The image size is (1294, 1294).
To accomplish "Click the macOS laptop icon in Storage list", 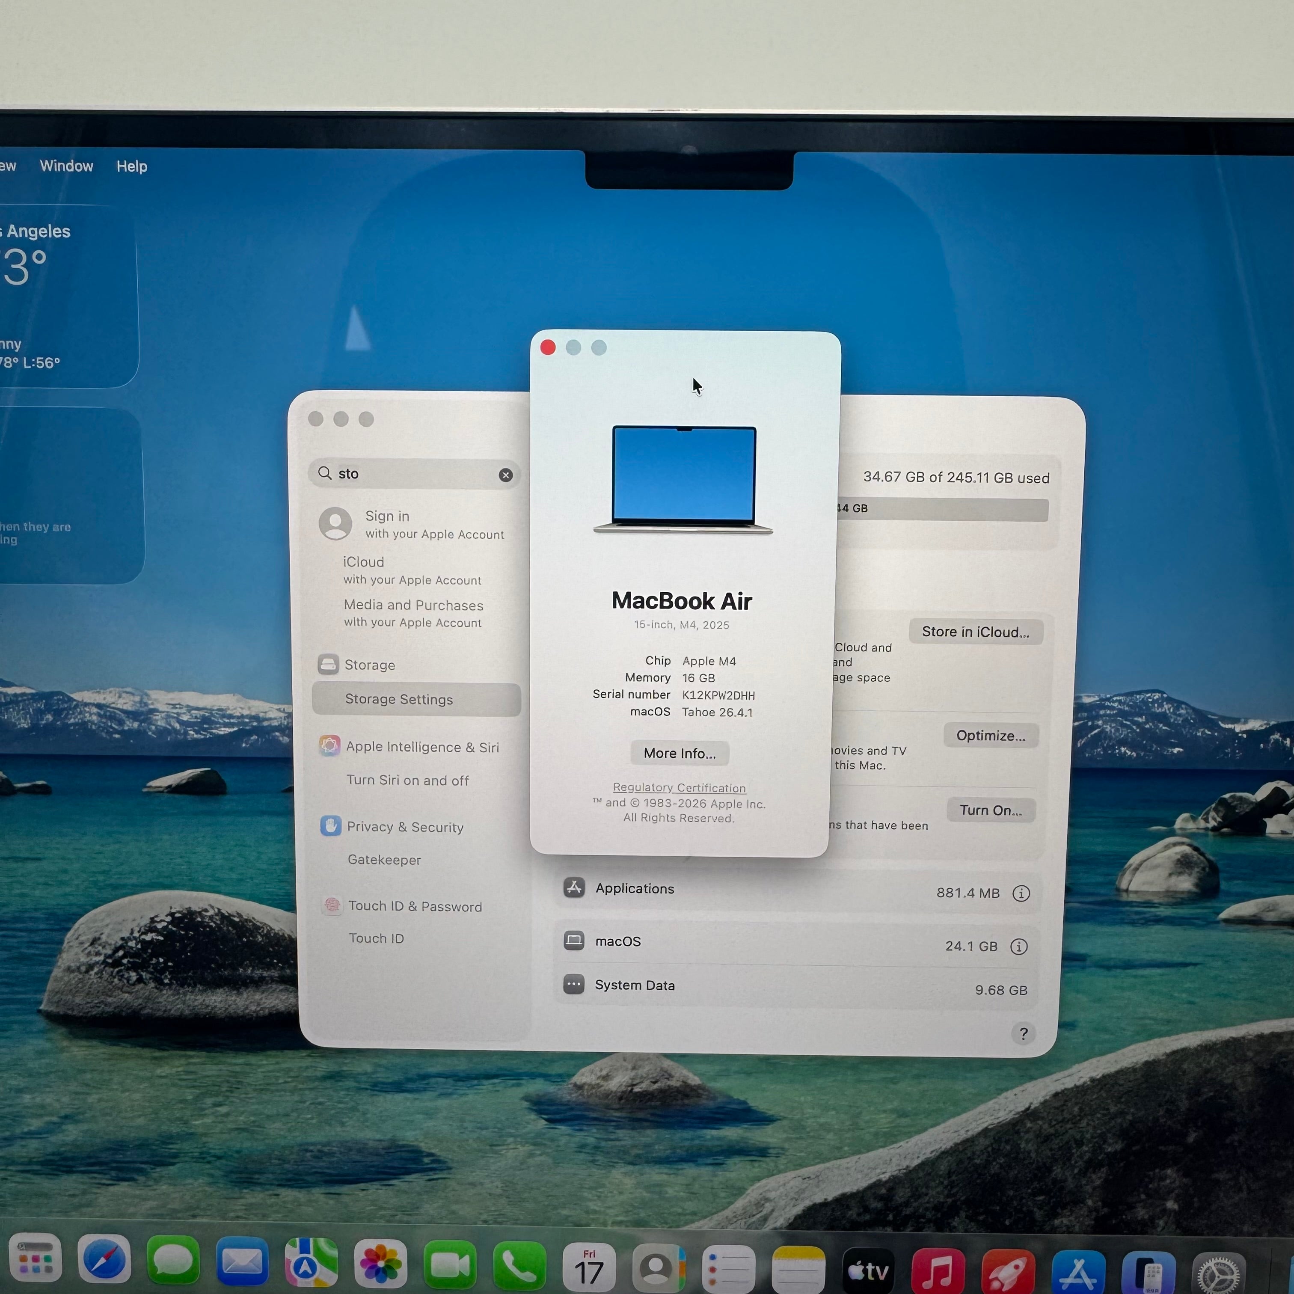I will [x=574, y=941].
